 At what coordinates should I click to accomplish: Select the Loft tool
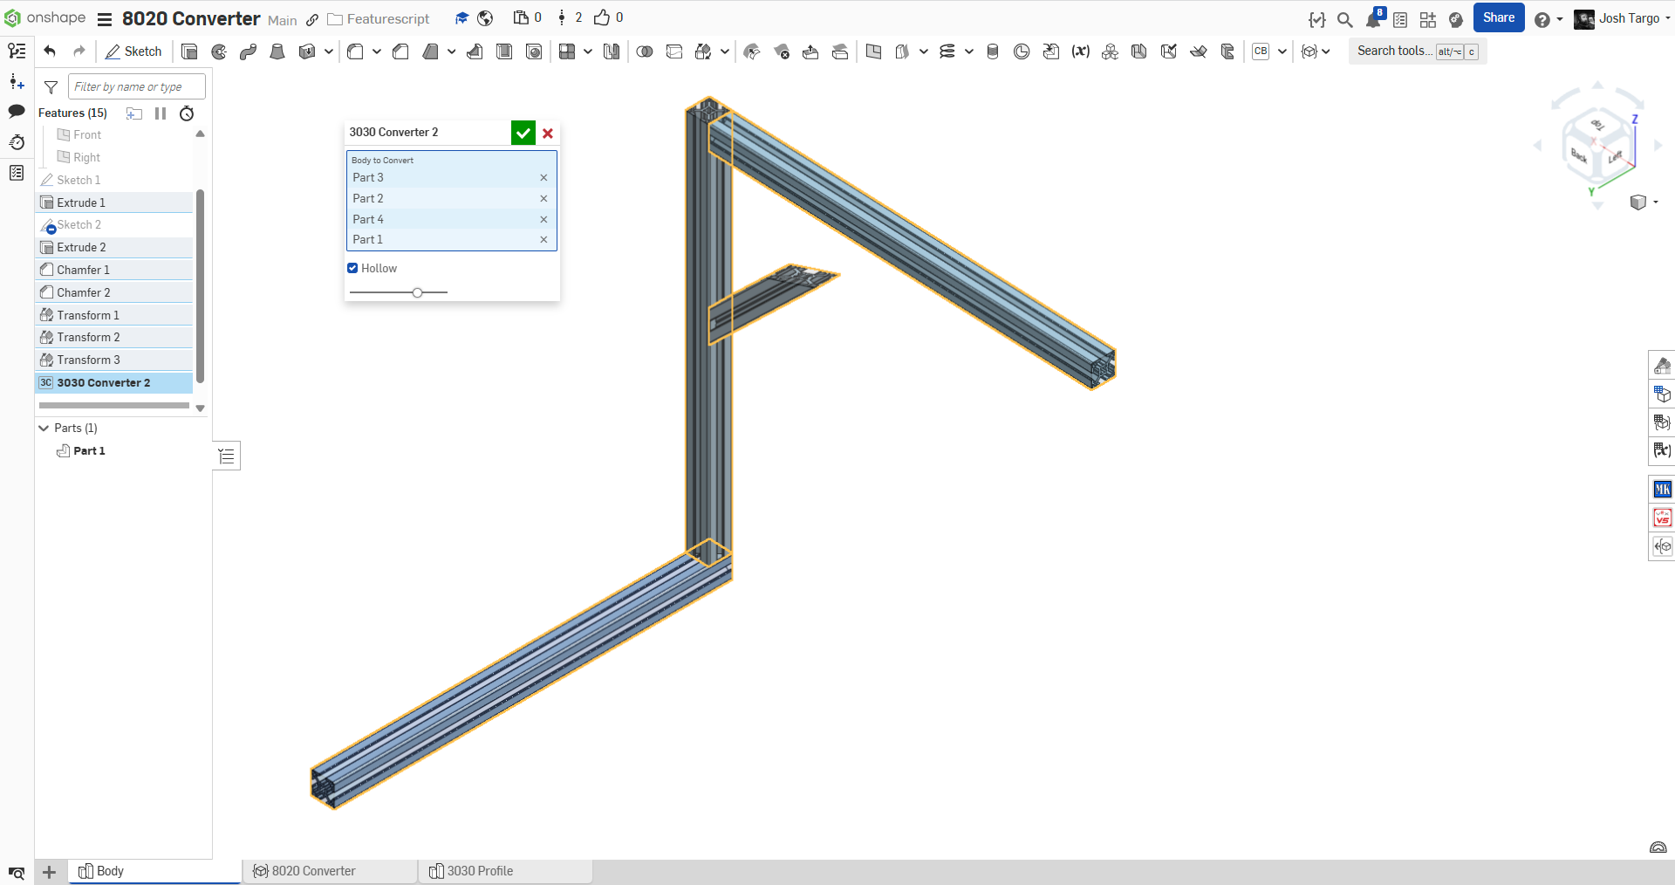tap(277, 51)
